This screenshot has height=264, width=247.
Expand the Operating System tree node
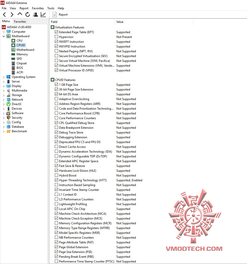4,77
